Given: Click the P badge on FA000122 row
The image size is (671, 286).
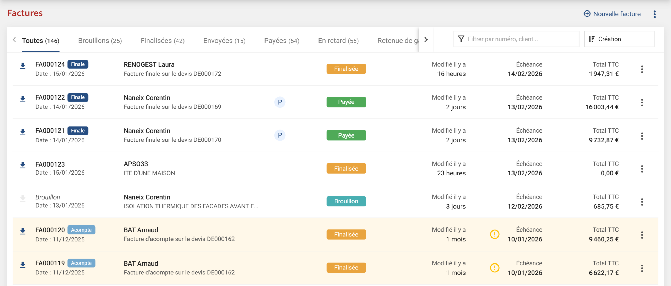Looking at the screenshot, I should (x=280, y=102).
